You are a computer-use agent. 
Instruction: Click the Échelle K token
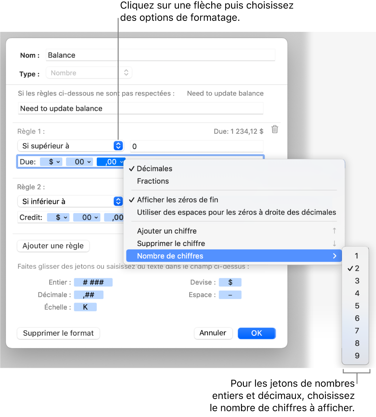coord(85,307)
